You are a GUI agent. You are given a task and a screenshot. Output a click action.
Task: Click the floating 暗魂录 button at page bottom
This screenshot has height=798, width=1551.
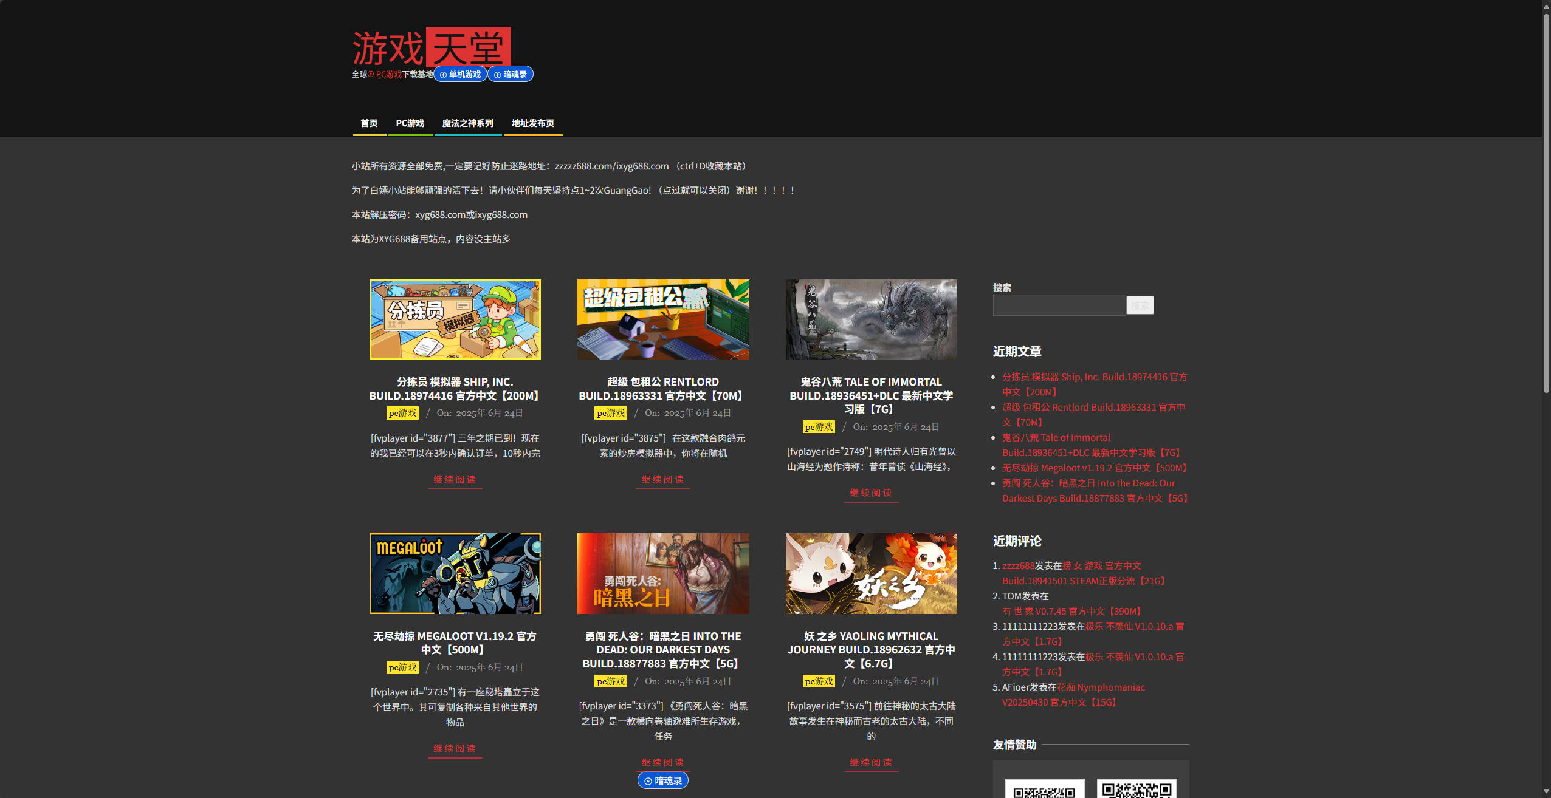click(x=662, y=780)
